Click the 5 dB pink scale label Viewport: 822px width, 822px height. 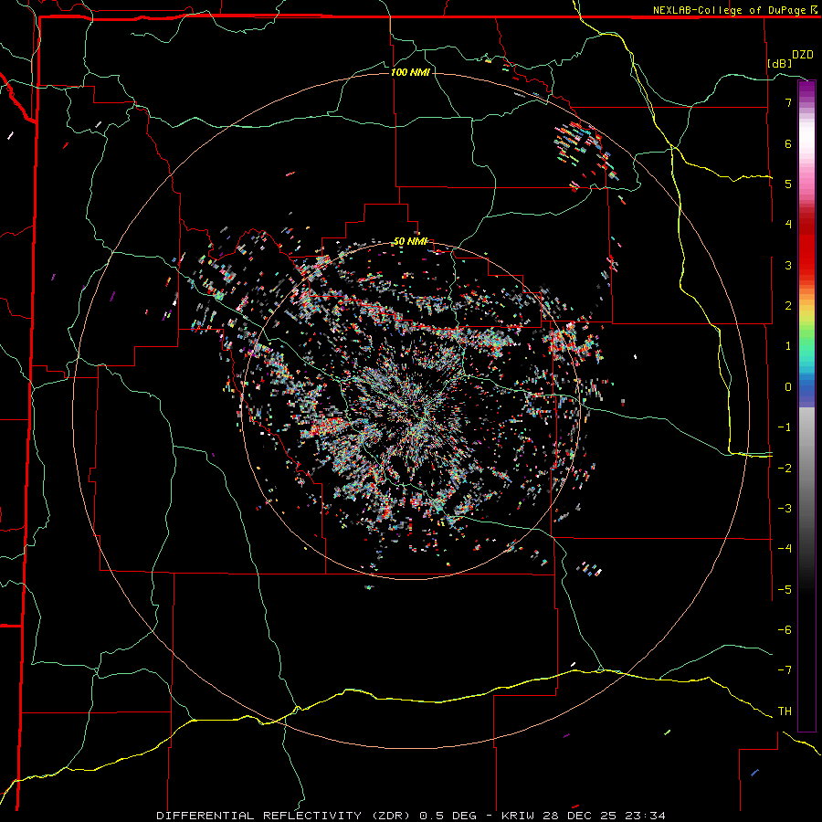click(x=788, y=184)
